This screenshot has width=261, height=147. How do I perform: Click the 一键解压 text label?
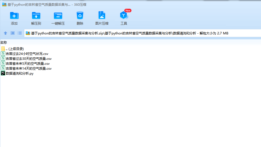pos(58,23)
